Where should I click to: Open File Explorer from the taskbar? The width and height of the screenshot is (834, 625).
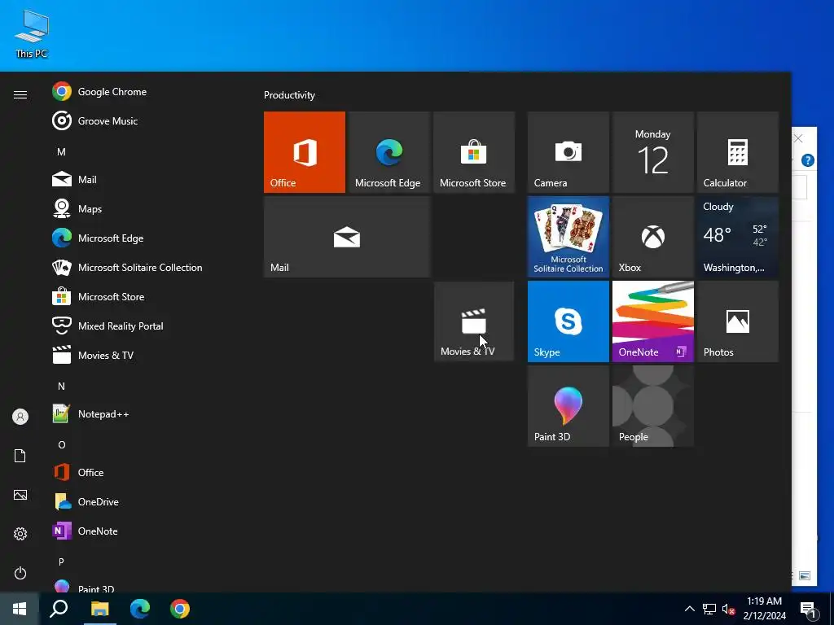coord(99,609)
